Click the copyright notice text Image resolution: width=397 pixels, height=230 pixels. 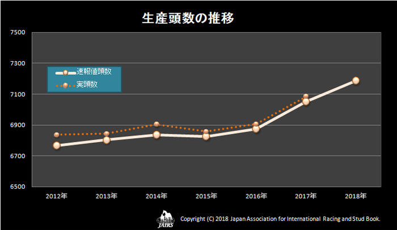coord(280,219)
